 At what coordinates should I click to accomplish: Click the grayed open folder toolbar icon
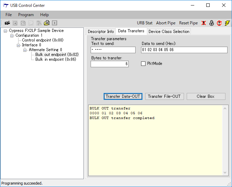coord(31,23)
